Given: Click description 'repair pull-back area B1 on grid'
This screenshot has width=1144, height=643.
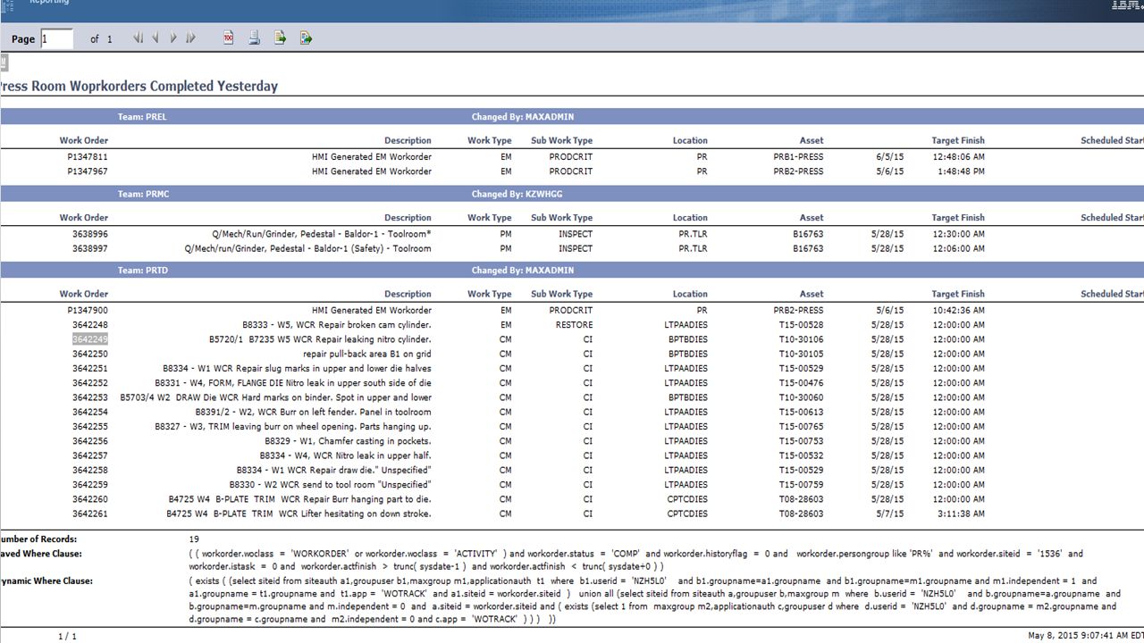Looking at the screenshot, I should tap(367, 354).
